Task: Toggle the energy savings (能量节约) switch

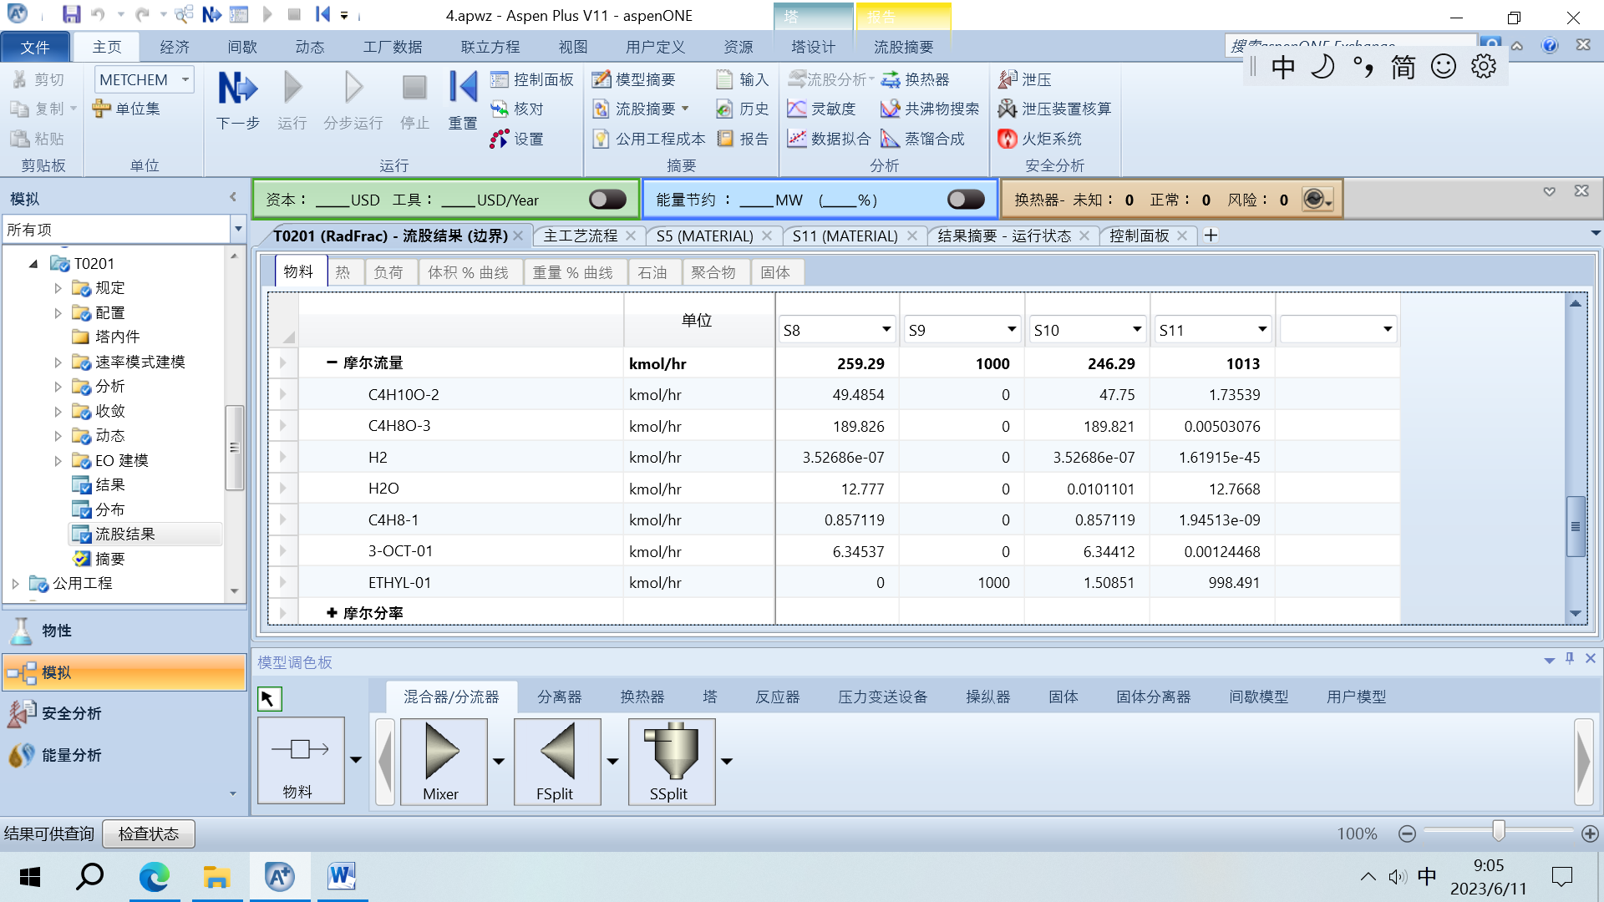Action: (966, 200)
